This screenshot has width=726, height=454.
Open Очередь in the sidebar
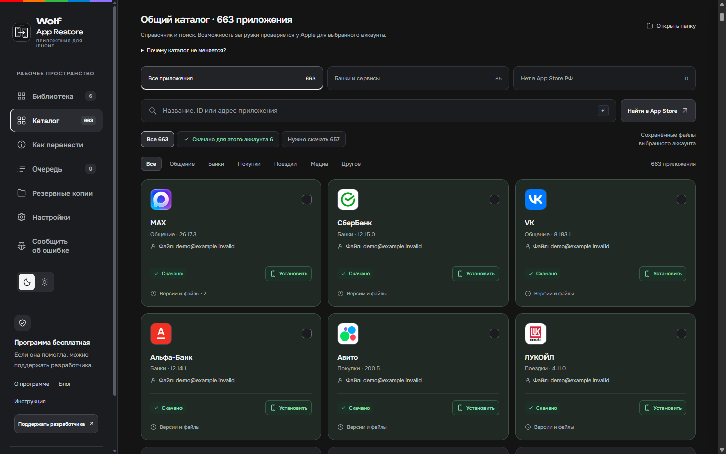[56, 169]
